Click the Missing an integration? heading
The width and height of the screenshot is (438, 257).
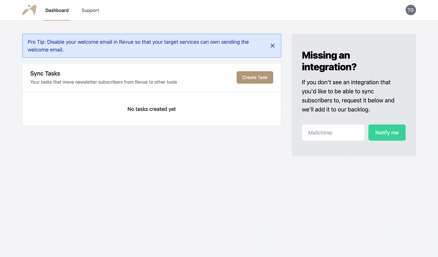tap(329, 61)
